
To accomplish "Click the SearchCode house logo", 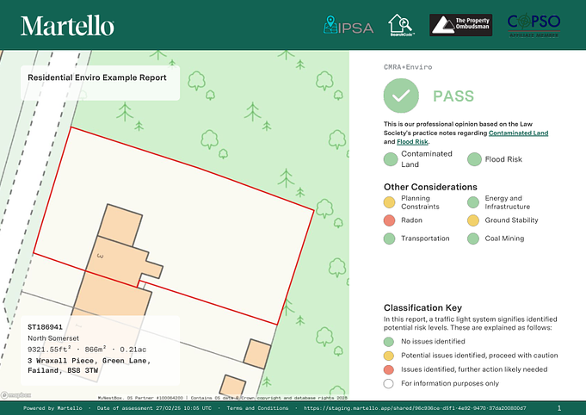I will (x=401, y=25).
